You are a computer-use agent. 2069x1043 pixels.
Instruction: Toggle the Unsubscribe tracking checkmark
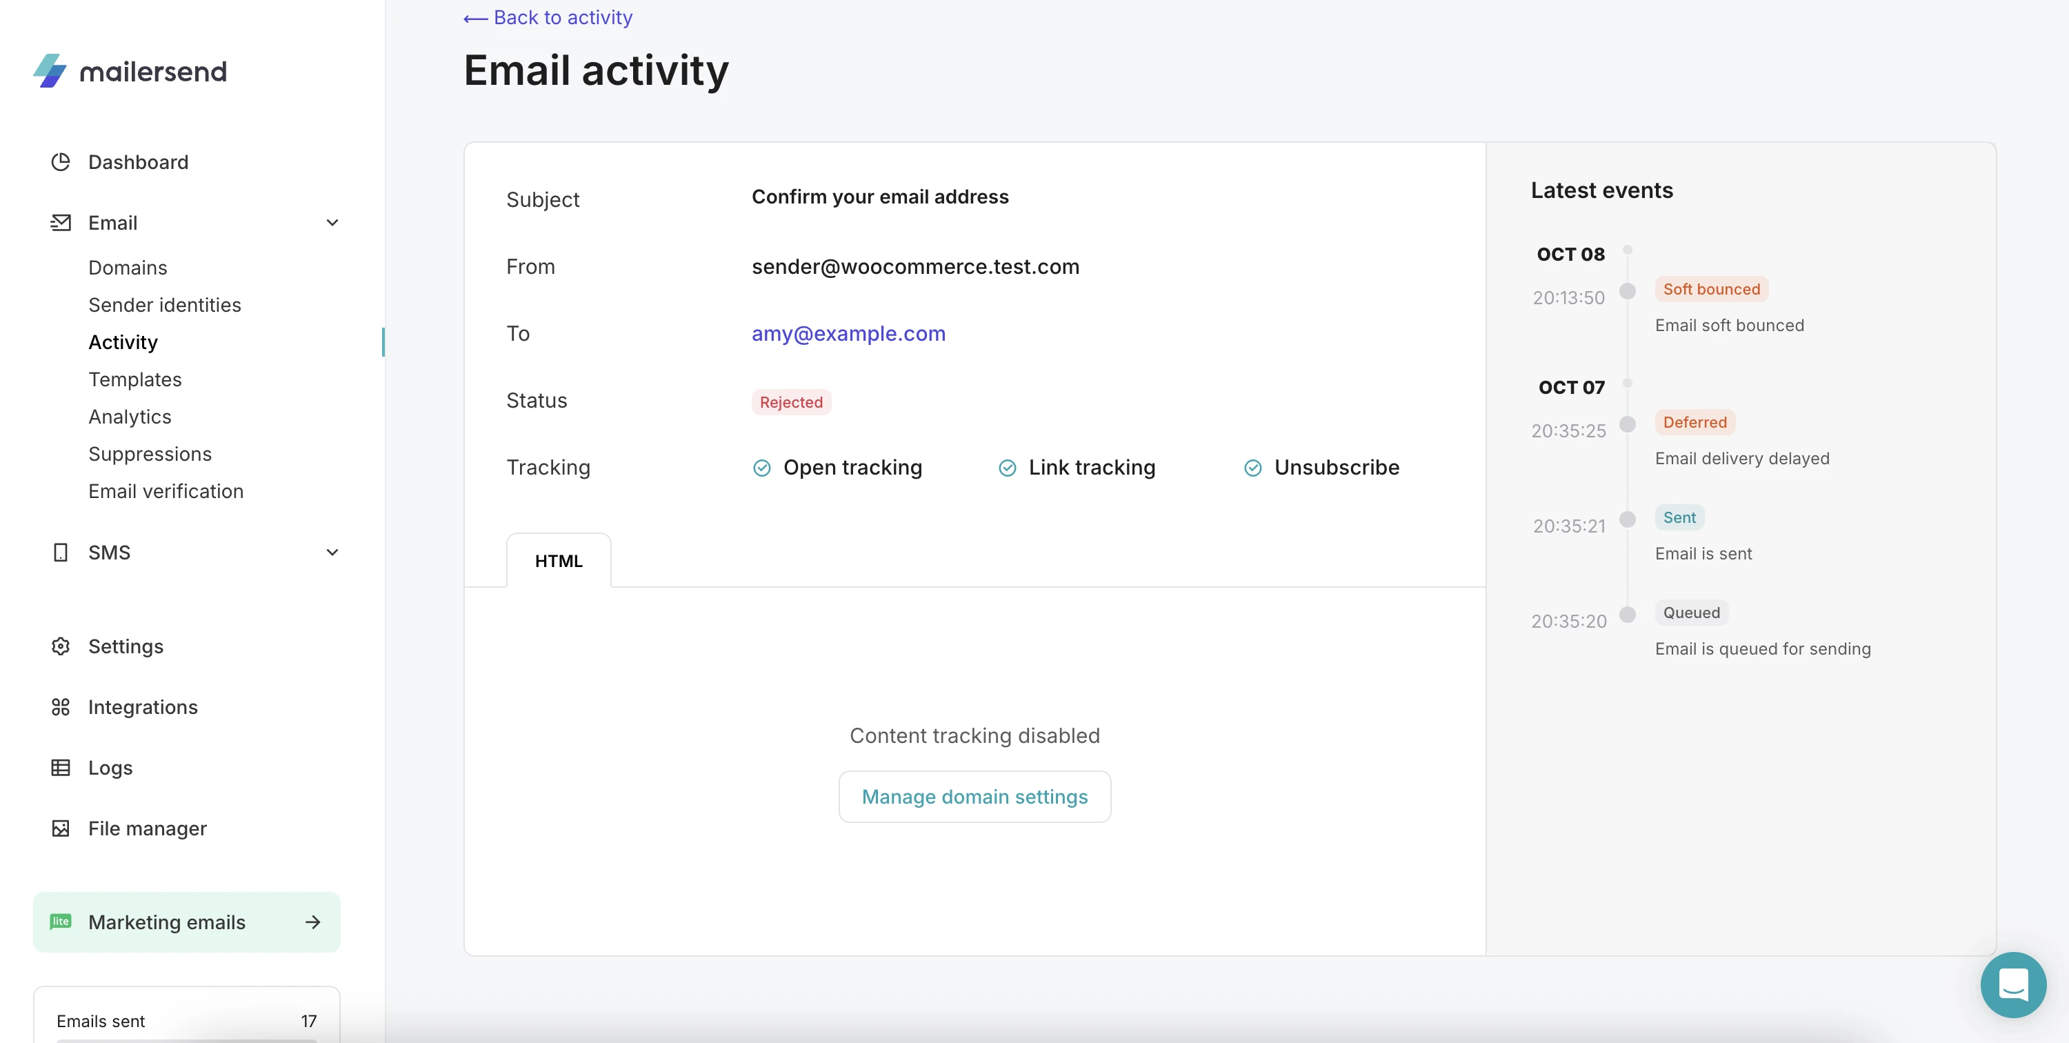click(1252, 467)
